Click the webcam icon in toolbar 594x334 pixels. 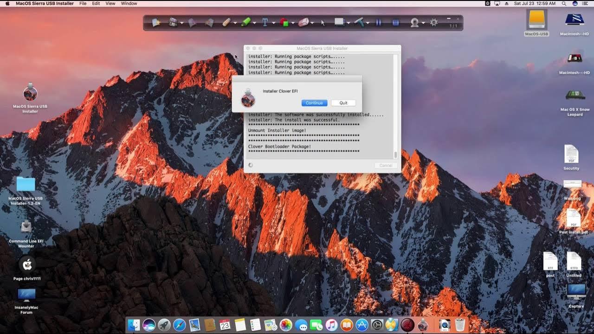[415, 22]
